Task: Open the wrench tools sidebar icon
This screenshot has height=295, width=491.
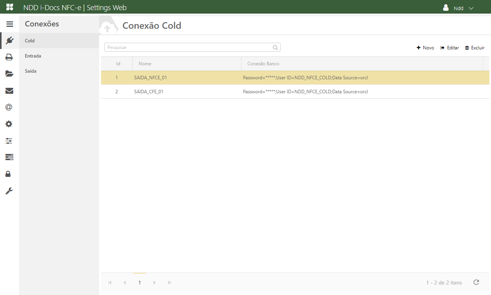Action: 9,190
